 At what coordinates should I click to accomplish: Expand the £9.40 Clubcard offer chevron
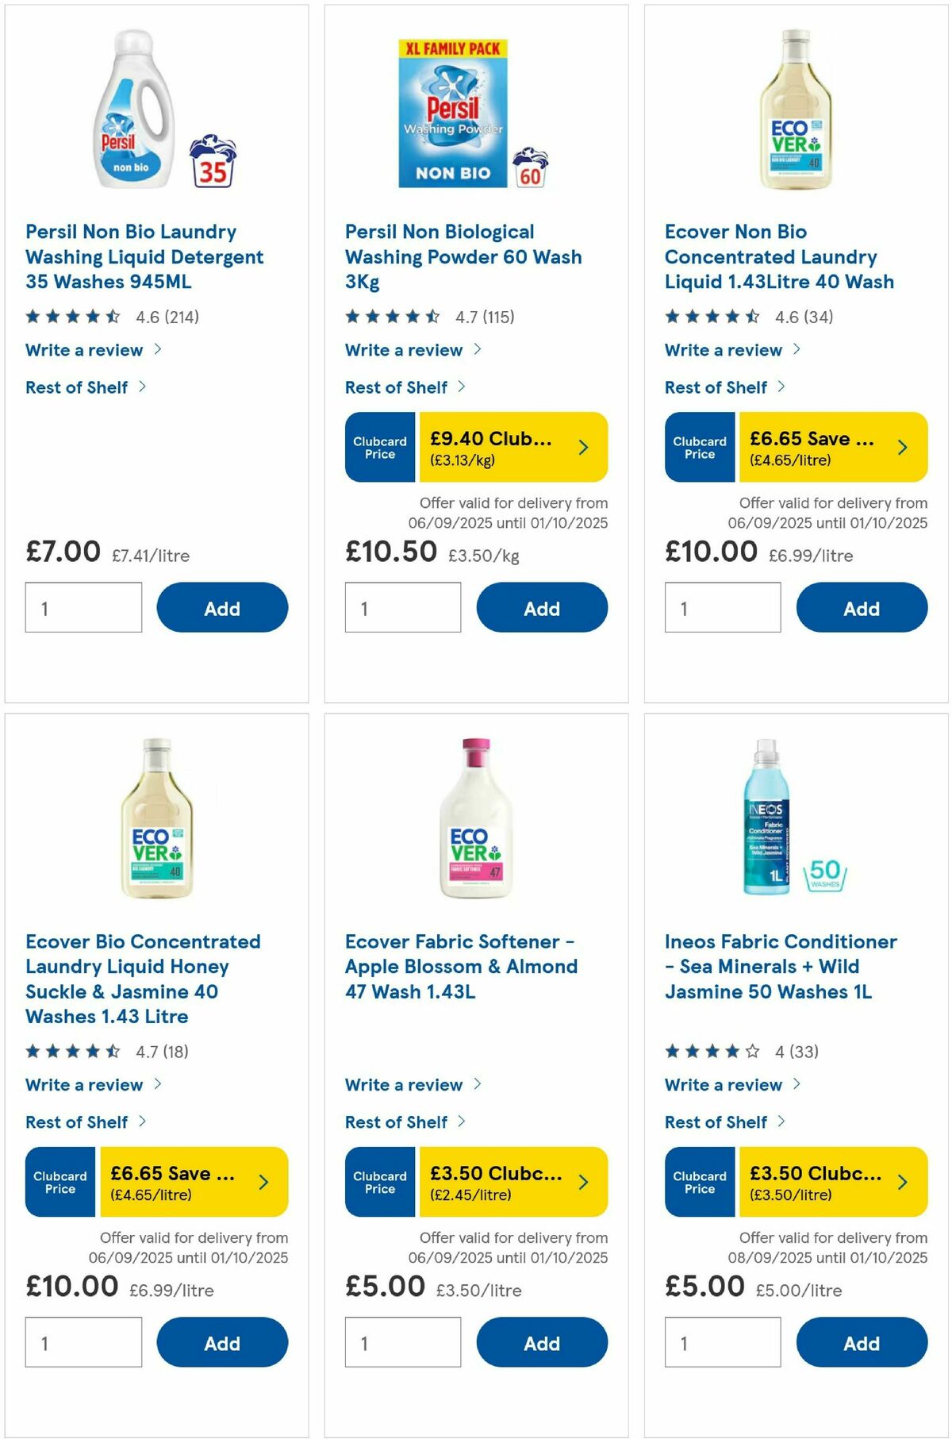click(x=583, y=447)
